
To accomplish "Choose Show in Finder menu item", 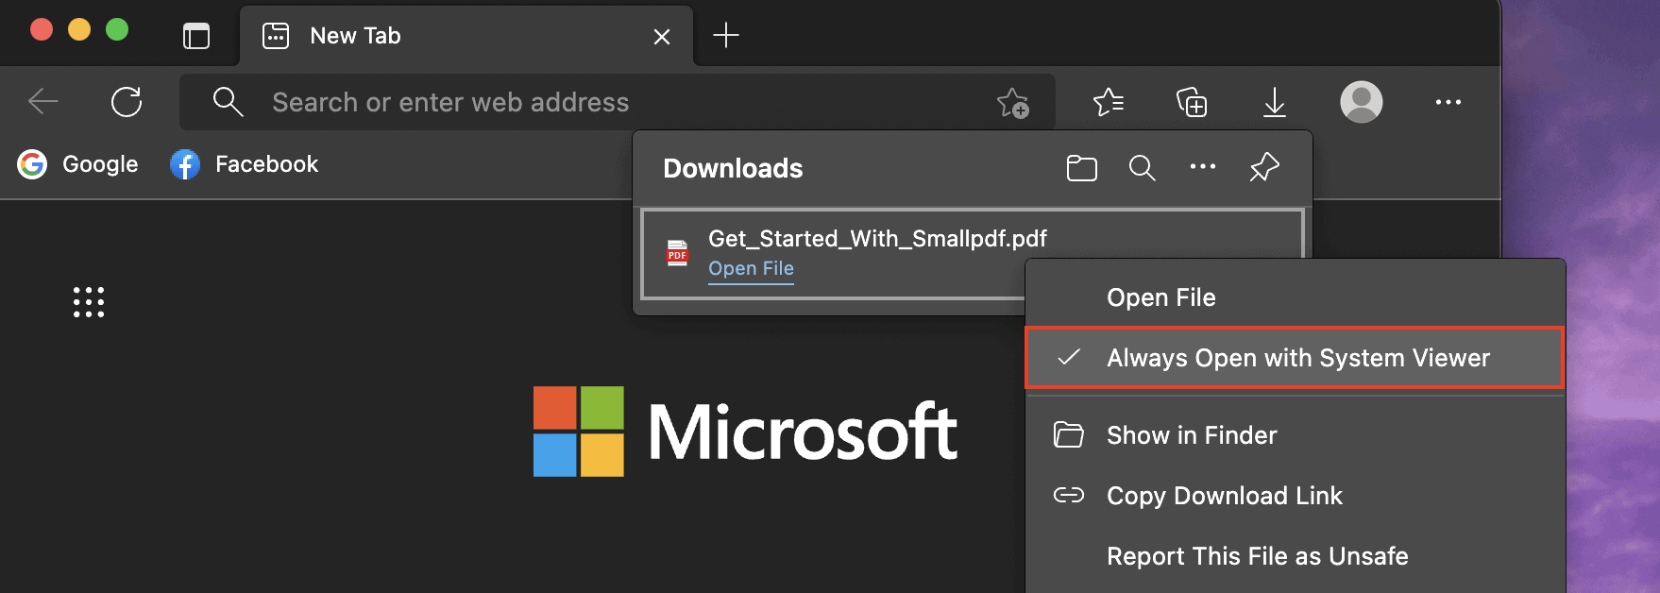I will 1295,435.
